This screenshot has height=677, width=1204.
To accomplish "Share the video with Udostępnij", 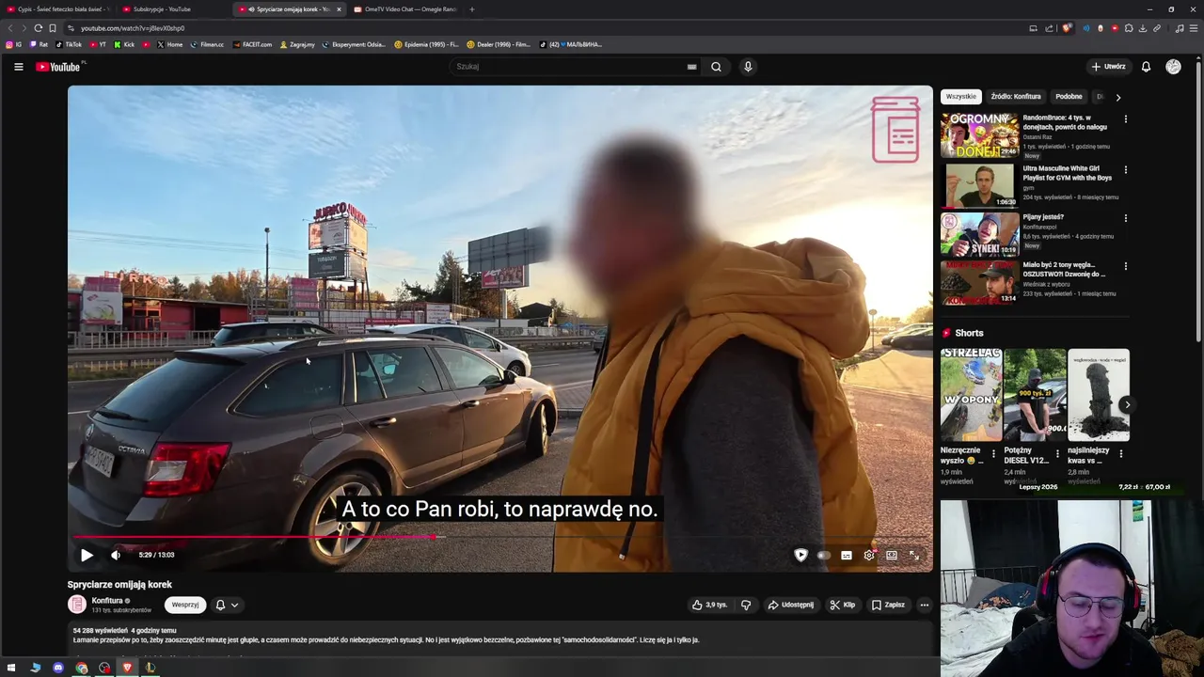I will (x=791, y=605).
